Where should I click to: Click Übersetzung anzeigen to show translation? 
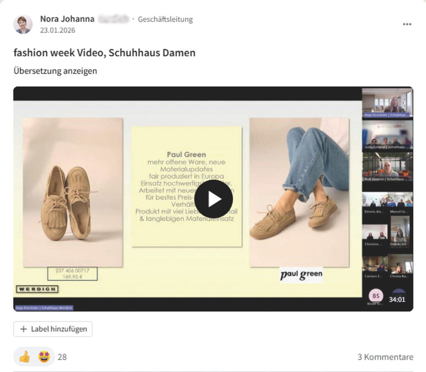coord(55,71)
